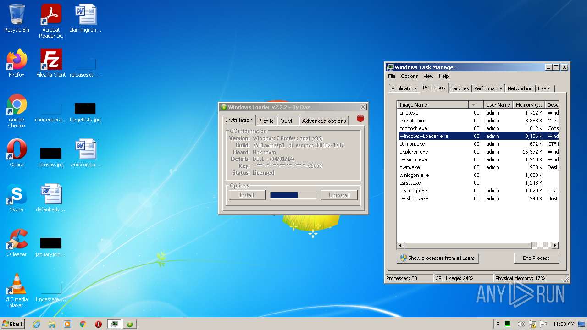The height and width of the screenshot is (330, 587).
Task: Switch to the Networking tab
Action: tap(520, 88)
